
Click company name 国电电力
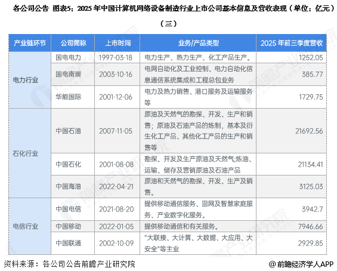pos(69,57)
